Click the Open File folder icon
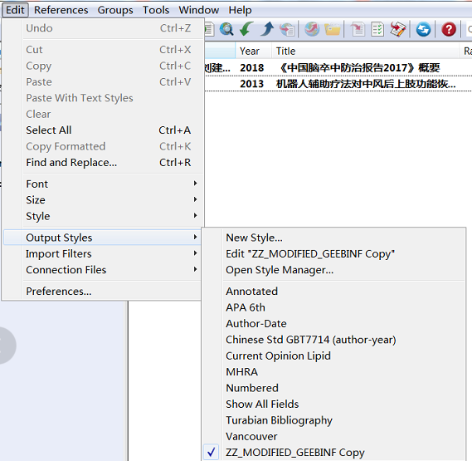Image resolution: width=472 pixels, height=461 pixels. (333, 29)
